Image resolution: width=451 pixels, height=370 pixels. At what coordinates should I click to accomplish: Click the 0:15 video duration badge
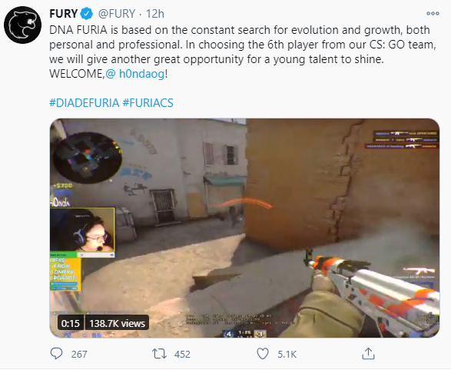(71, 323)
